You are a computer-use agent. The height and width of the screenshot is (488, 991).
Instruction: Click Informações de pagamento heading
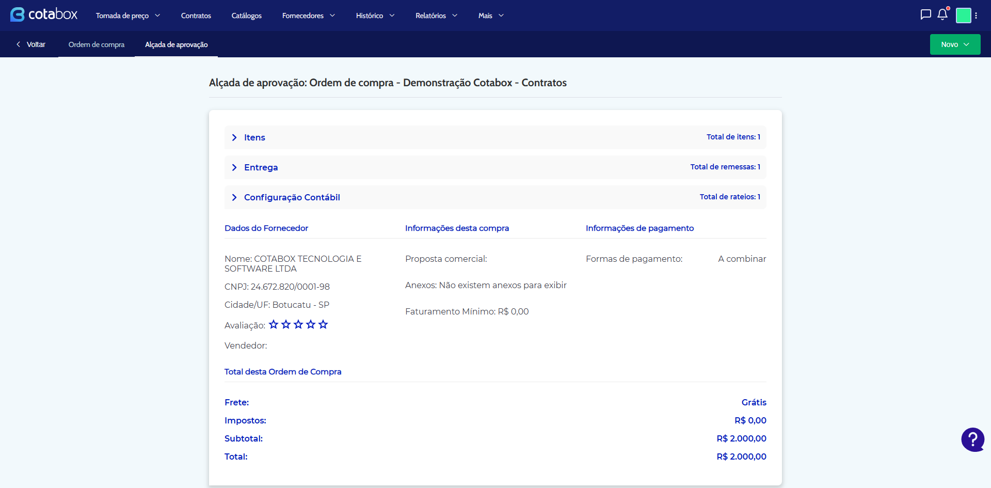tap(640, 228)
